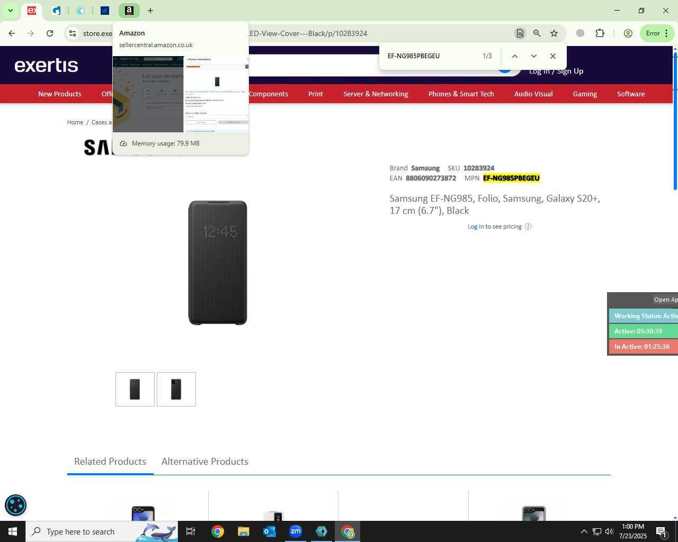Click the Windows taskbar search box
This screenshot has height=542, width=678.
click(102, 531)
